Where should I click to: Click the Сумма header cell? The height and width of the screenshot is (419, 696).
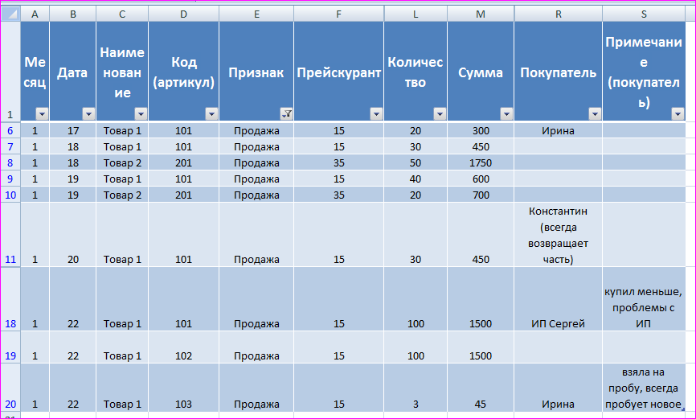tap(481, 71)
